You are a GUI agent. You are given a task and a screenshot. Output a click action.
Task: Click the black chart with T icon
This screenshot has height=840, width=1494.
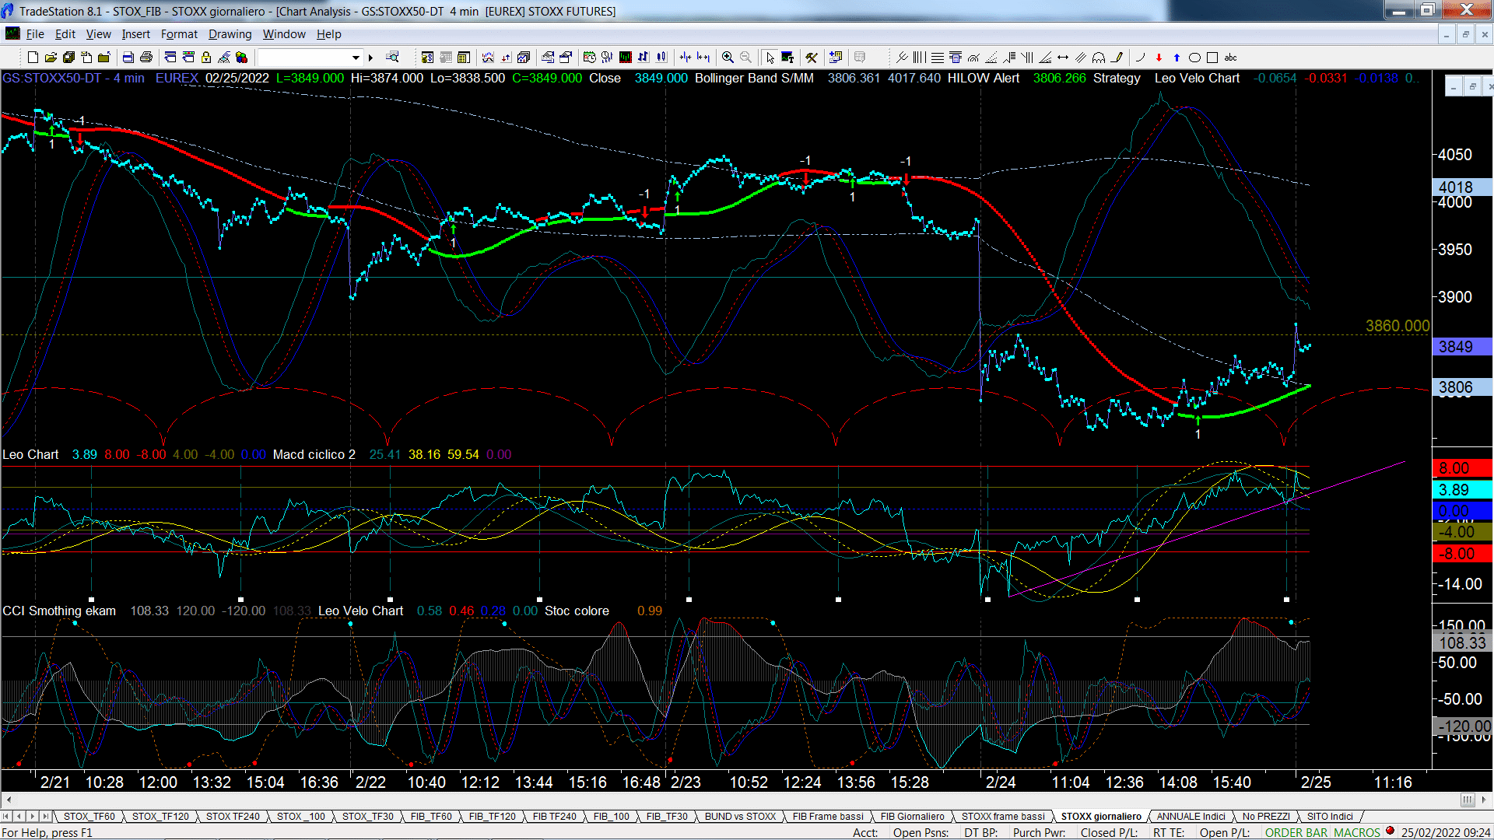tap(787, 58)
